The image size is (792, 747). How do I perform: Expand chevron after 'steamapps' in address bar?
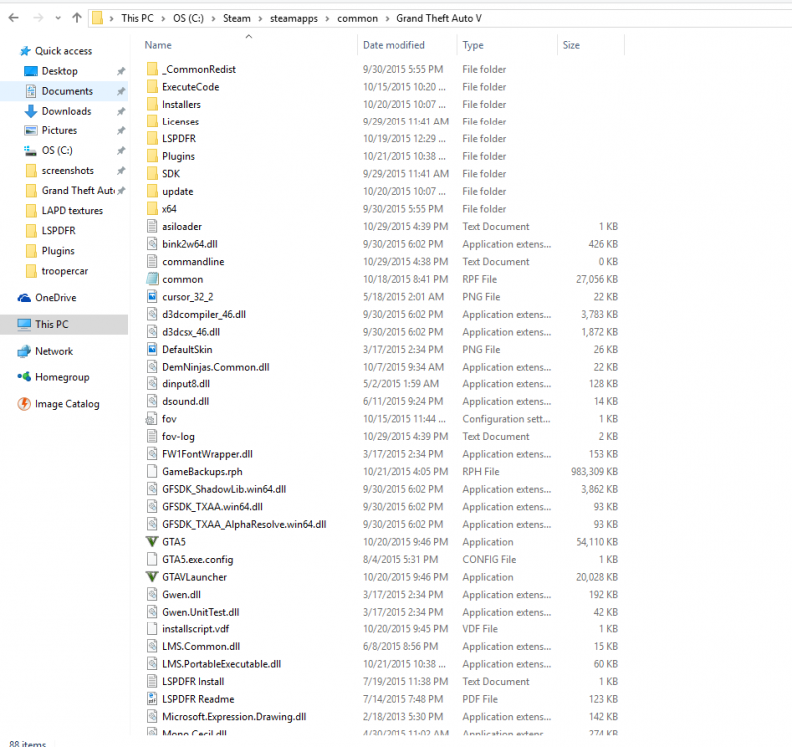[328, 19]
